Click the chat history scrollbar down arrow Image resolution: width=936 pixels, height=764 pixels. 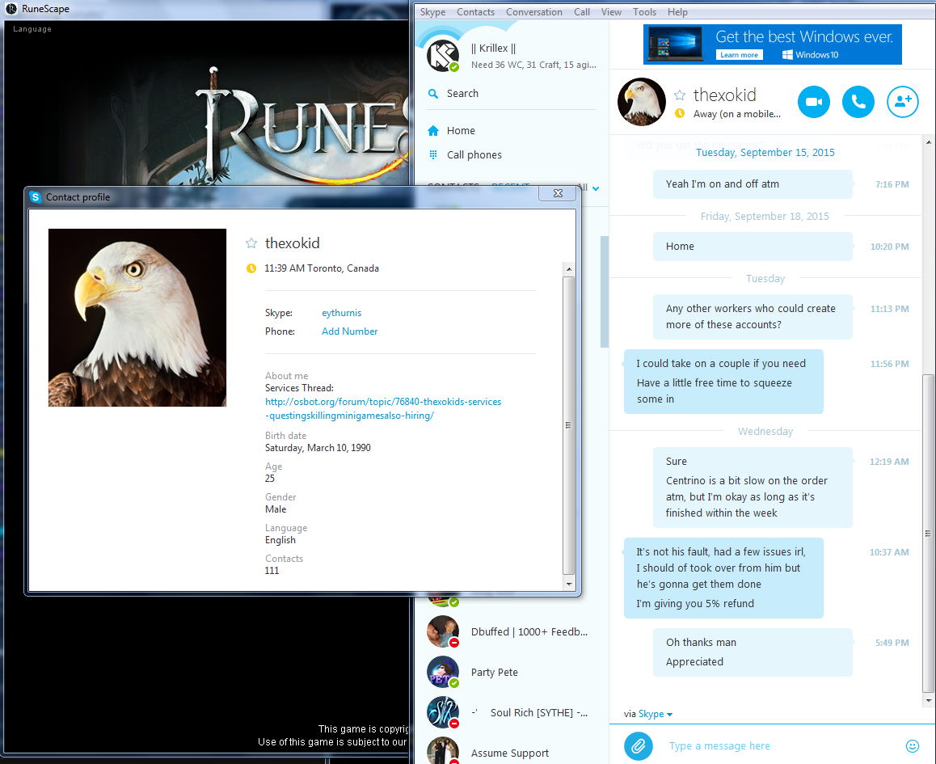click(x=928, y=701)
